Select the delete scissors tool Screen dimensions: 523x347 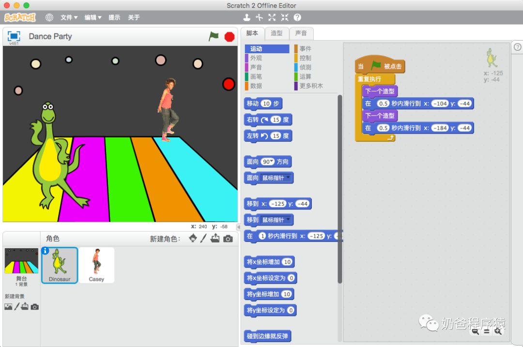click(259, 17)
